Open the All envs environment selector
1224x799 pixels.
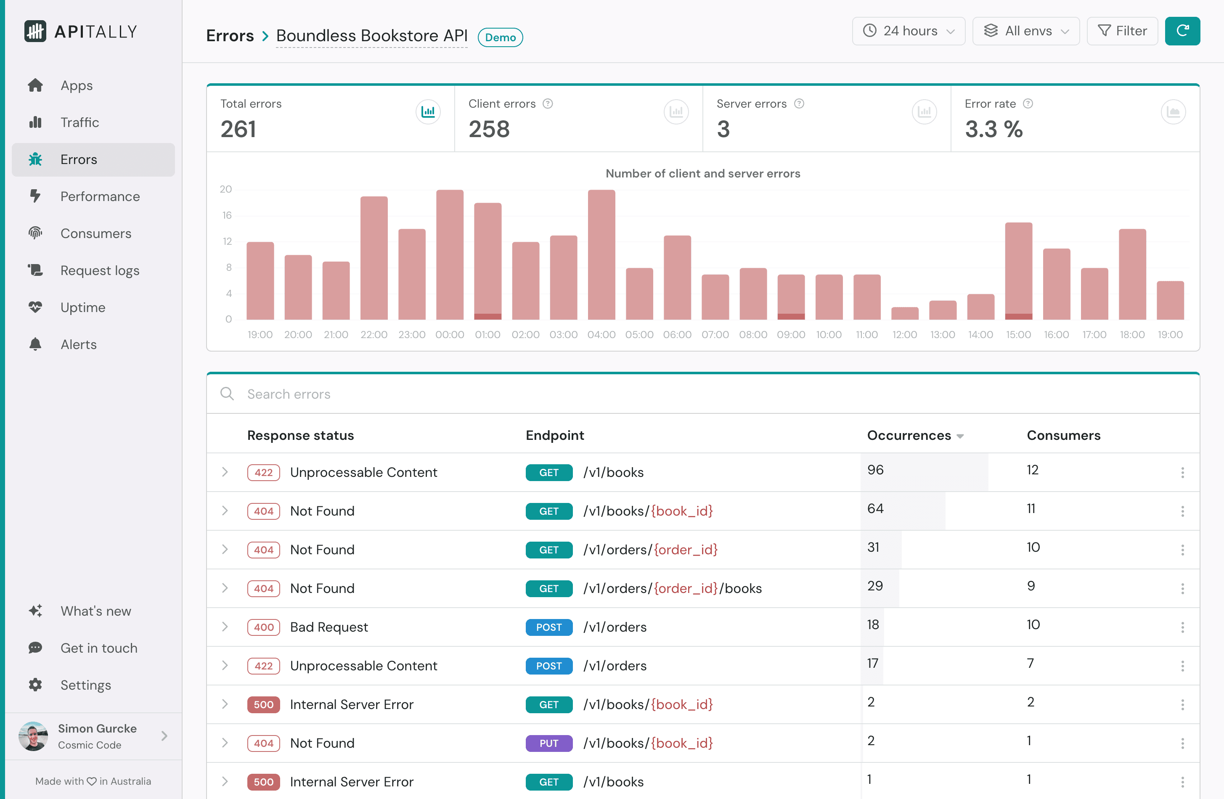pos(1025,31)
